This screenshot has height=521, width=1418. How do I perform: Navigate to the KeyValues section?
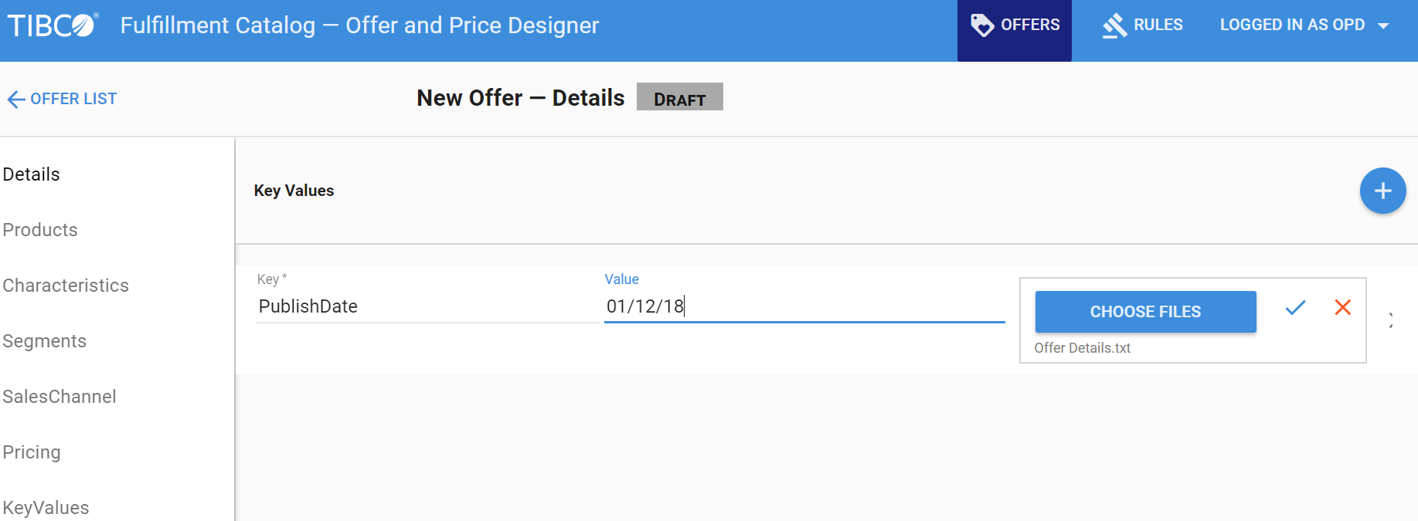click(46, 507)
